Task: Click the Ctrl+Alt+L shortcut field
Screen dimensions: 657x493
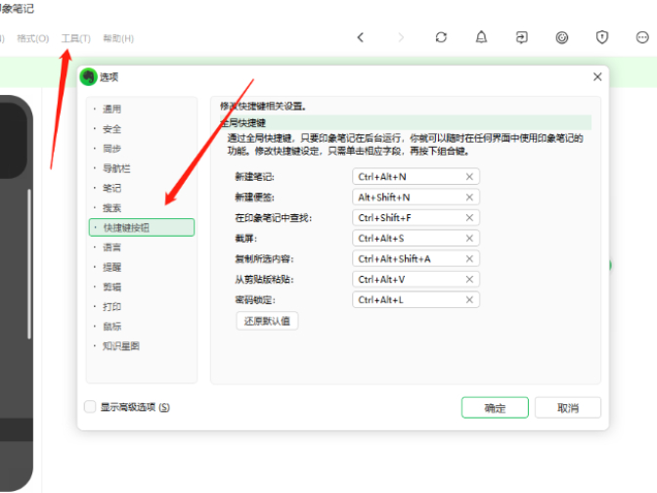Action: pyautogui.click(x=416, y=300)
